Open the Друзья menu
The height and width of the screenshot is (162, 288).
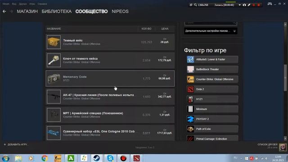pos(23,4)
